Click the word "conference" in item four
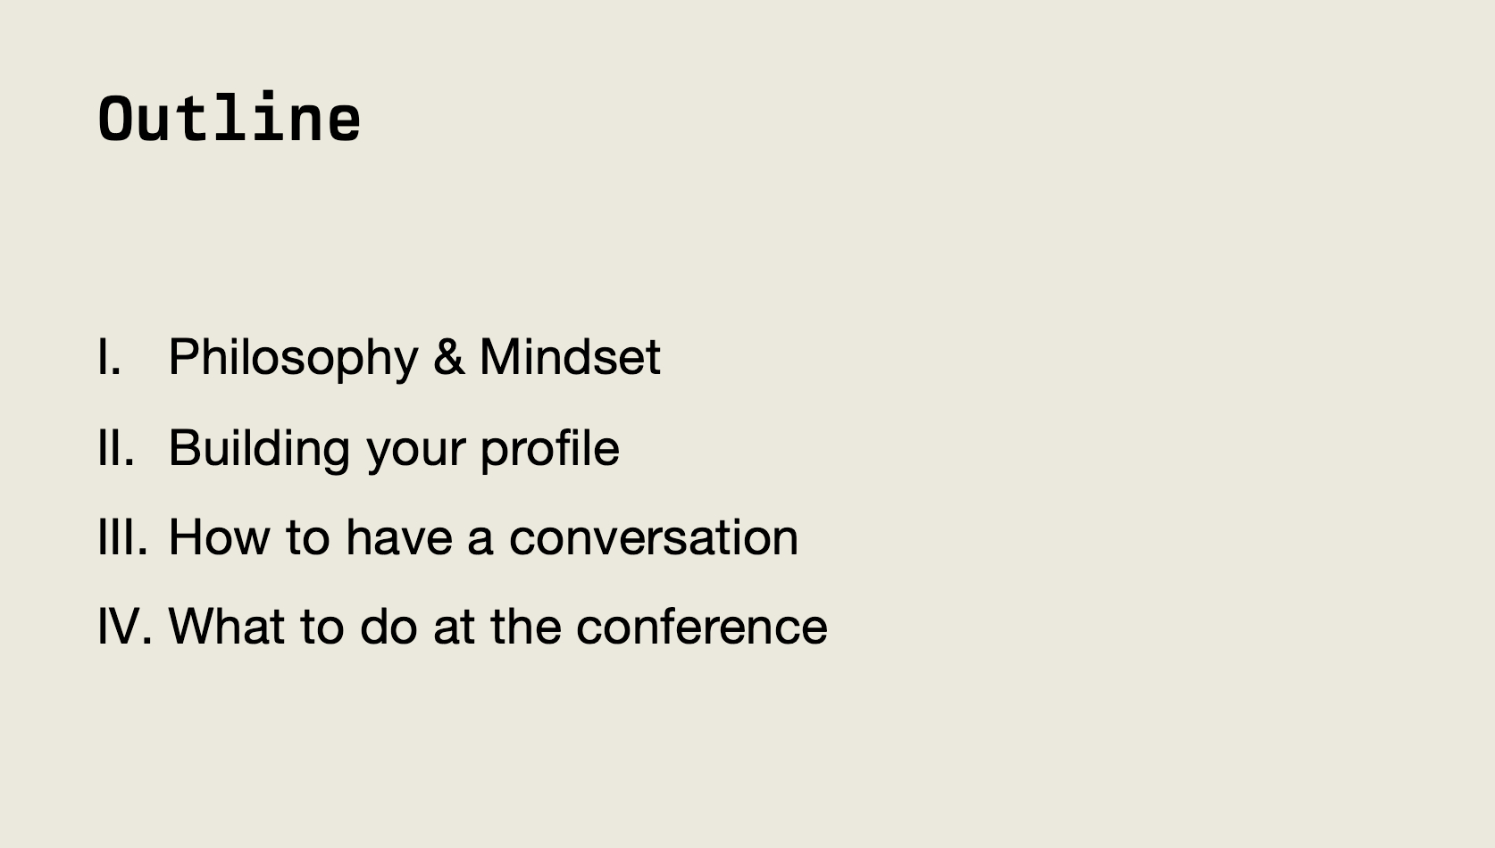Image resolution: width=1495 pixels, height=848 pixels. pos(701,627)
